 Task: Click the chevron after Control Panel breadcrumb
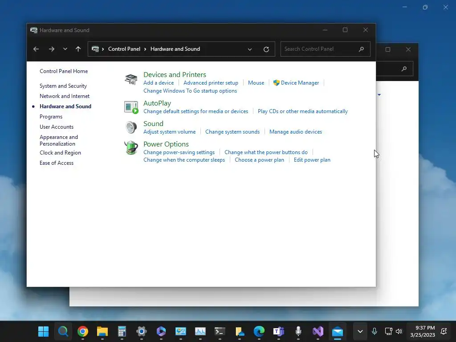click(x=145, y=49)
